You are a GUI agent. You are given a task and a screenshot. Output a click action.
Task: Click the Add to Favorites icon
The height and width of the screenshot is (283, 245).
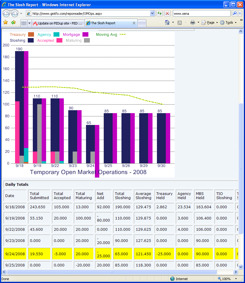click(13, 22)
